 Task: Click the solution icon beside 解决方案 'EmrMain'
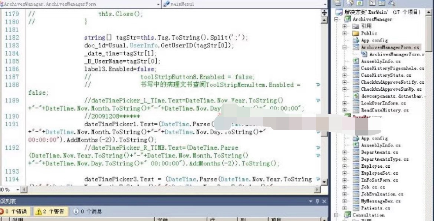(339, 12)
